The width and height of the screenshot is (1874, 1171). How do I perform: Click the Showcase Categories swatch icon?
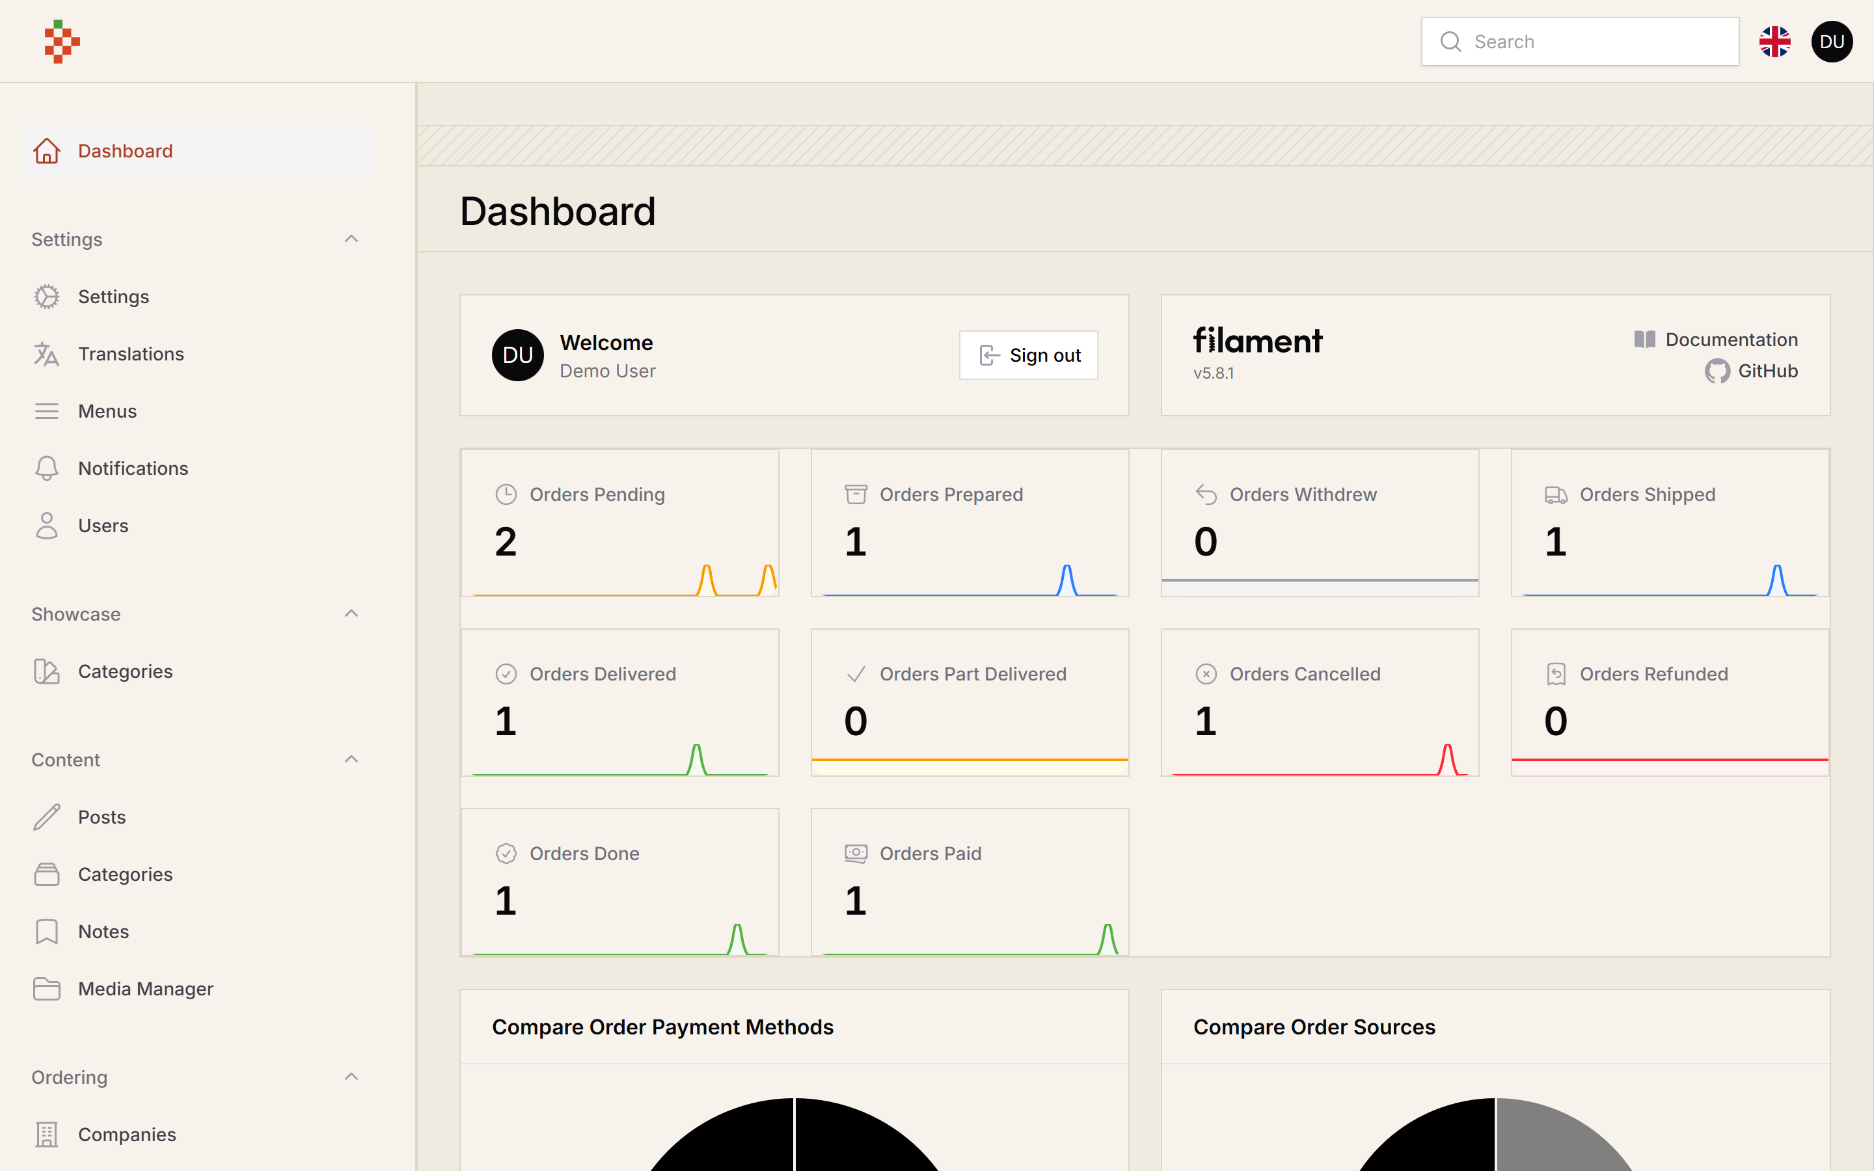46,671
